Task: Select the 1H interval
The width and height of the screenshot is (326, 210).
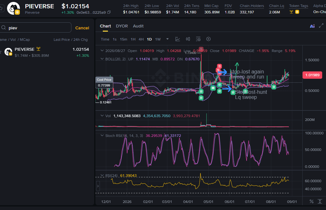Action: pyautogui.click(x=133, y=39)
